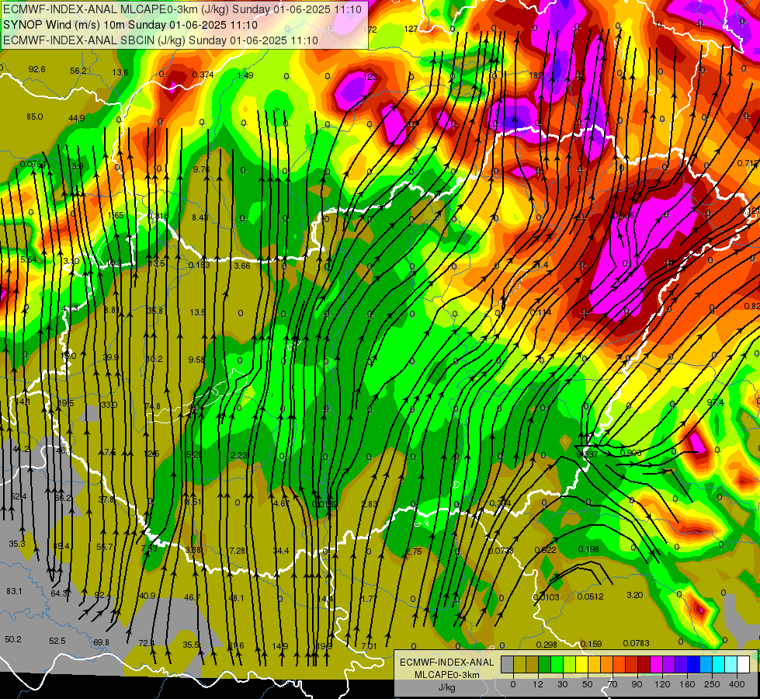760x699 pixels.
Task: Click the map value 74.8
Action: (152, 406)
